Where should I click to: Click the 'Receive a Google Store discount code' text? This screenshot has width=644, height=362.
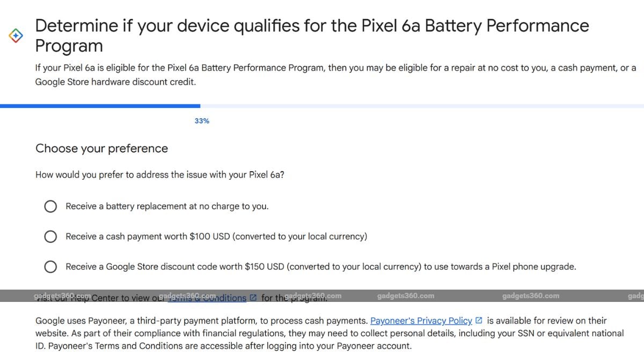(320, 267)
